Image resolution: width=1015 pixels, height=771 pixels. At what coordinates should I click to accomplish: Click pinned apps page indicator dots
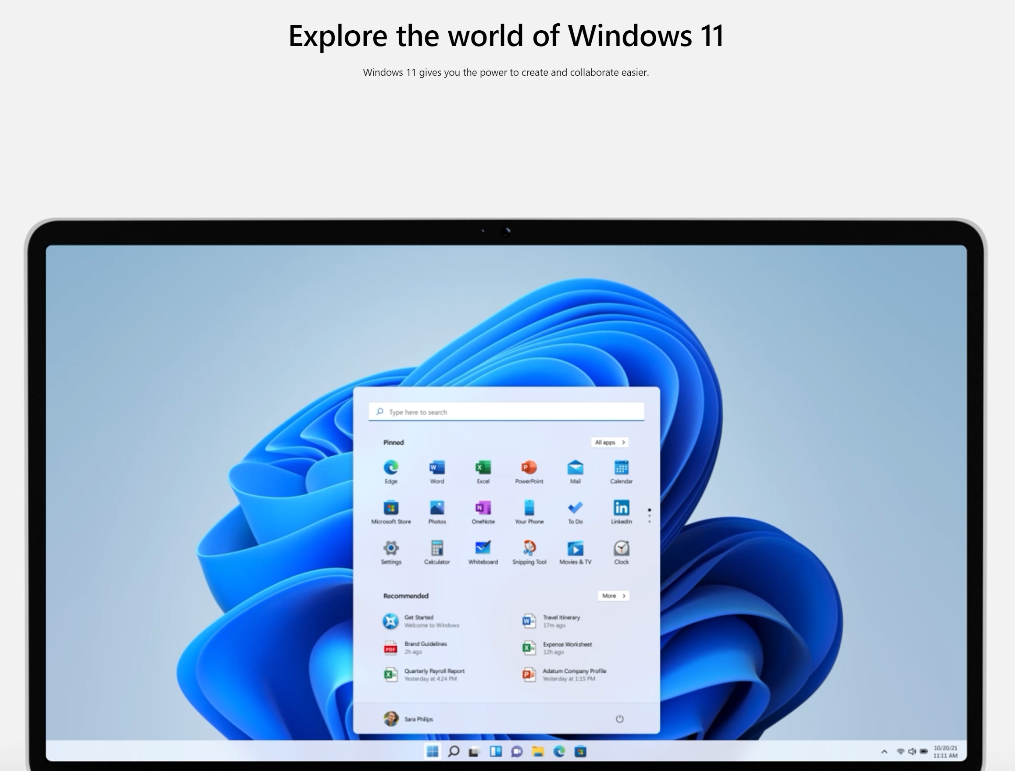(x=649, y=515)
